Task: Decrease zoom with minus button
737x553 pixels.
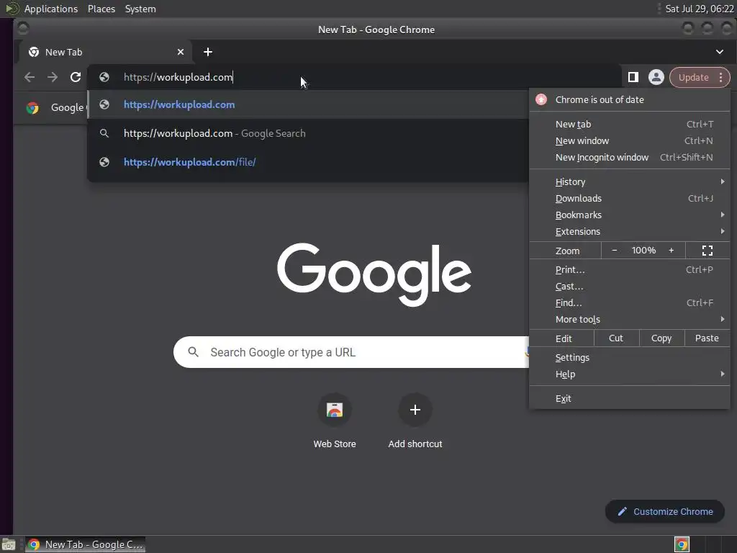Action: click(614, 251)
